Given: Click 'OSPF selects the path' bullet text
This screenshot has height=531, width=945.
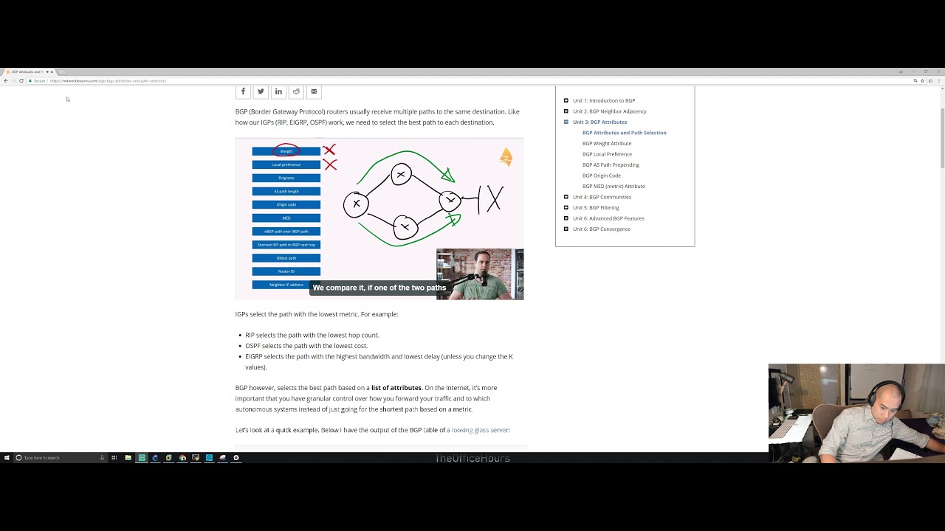Looking at the screenshot, I should (306, 346).
